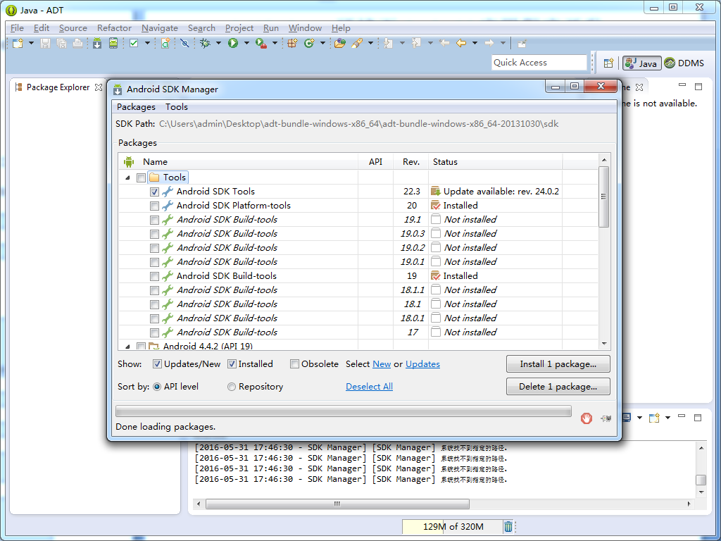
Task: Click the Deselect All link
Action: 369,387
